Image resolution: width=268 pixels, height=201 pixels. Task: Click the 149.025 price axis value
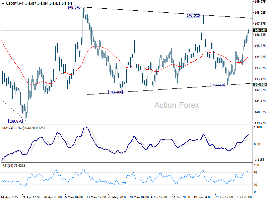(x=260, y=2)
